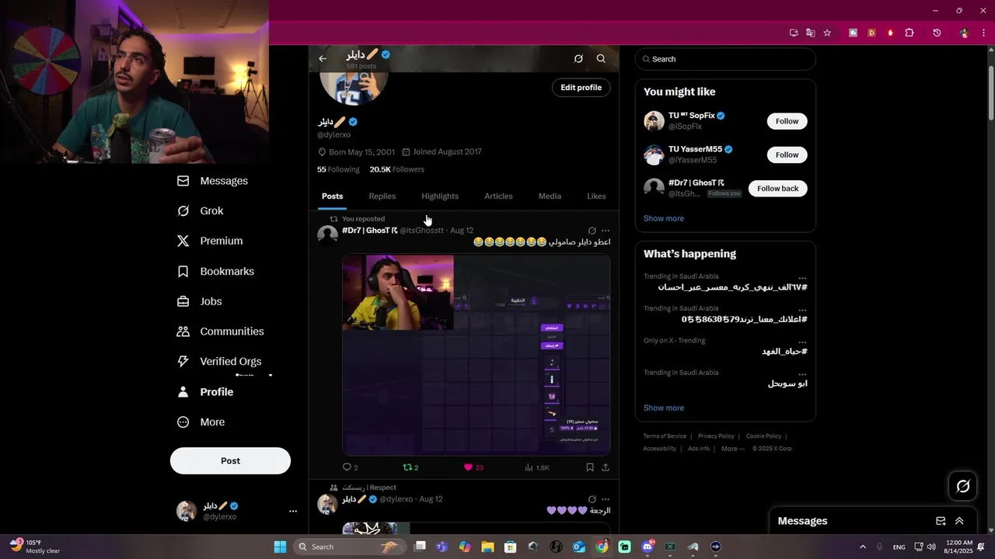The image size is (995, 559).
Task: Open Communities in the sidebar
Action: pyautogui.click(x=220, y=332)
